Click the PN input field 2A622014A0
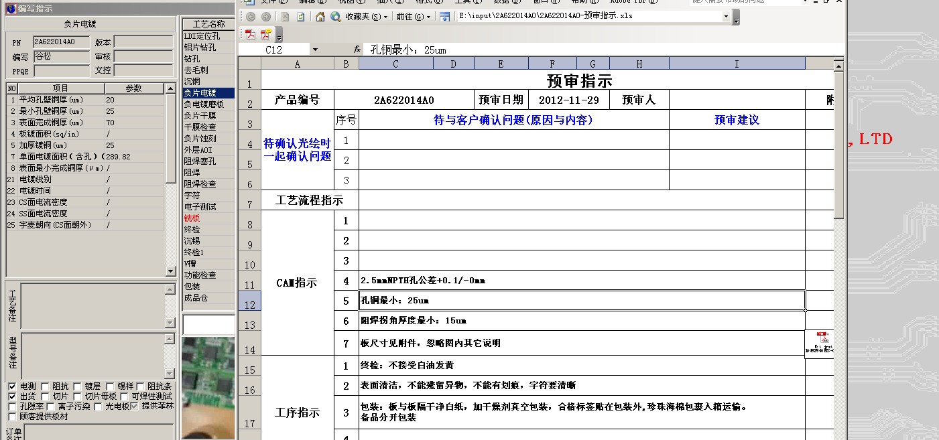 pyautogui.click(x=61, y=42)
